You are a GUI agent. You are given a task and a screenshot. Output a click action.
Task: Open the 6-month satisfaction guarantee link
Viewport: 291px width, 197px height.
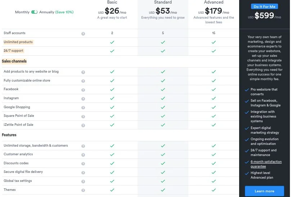(x=266, y=164)
